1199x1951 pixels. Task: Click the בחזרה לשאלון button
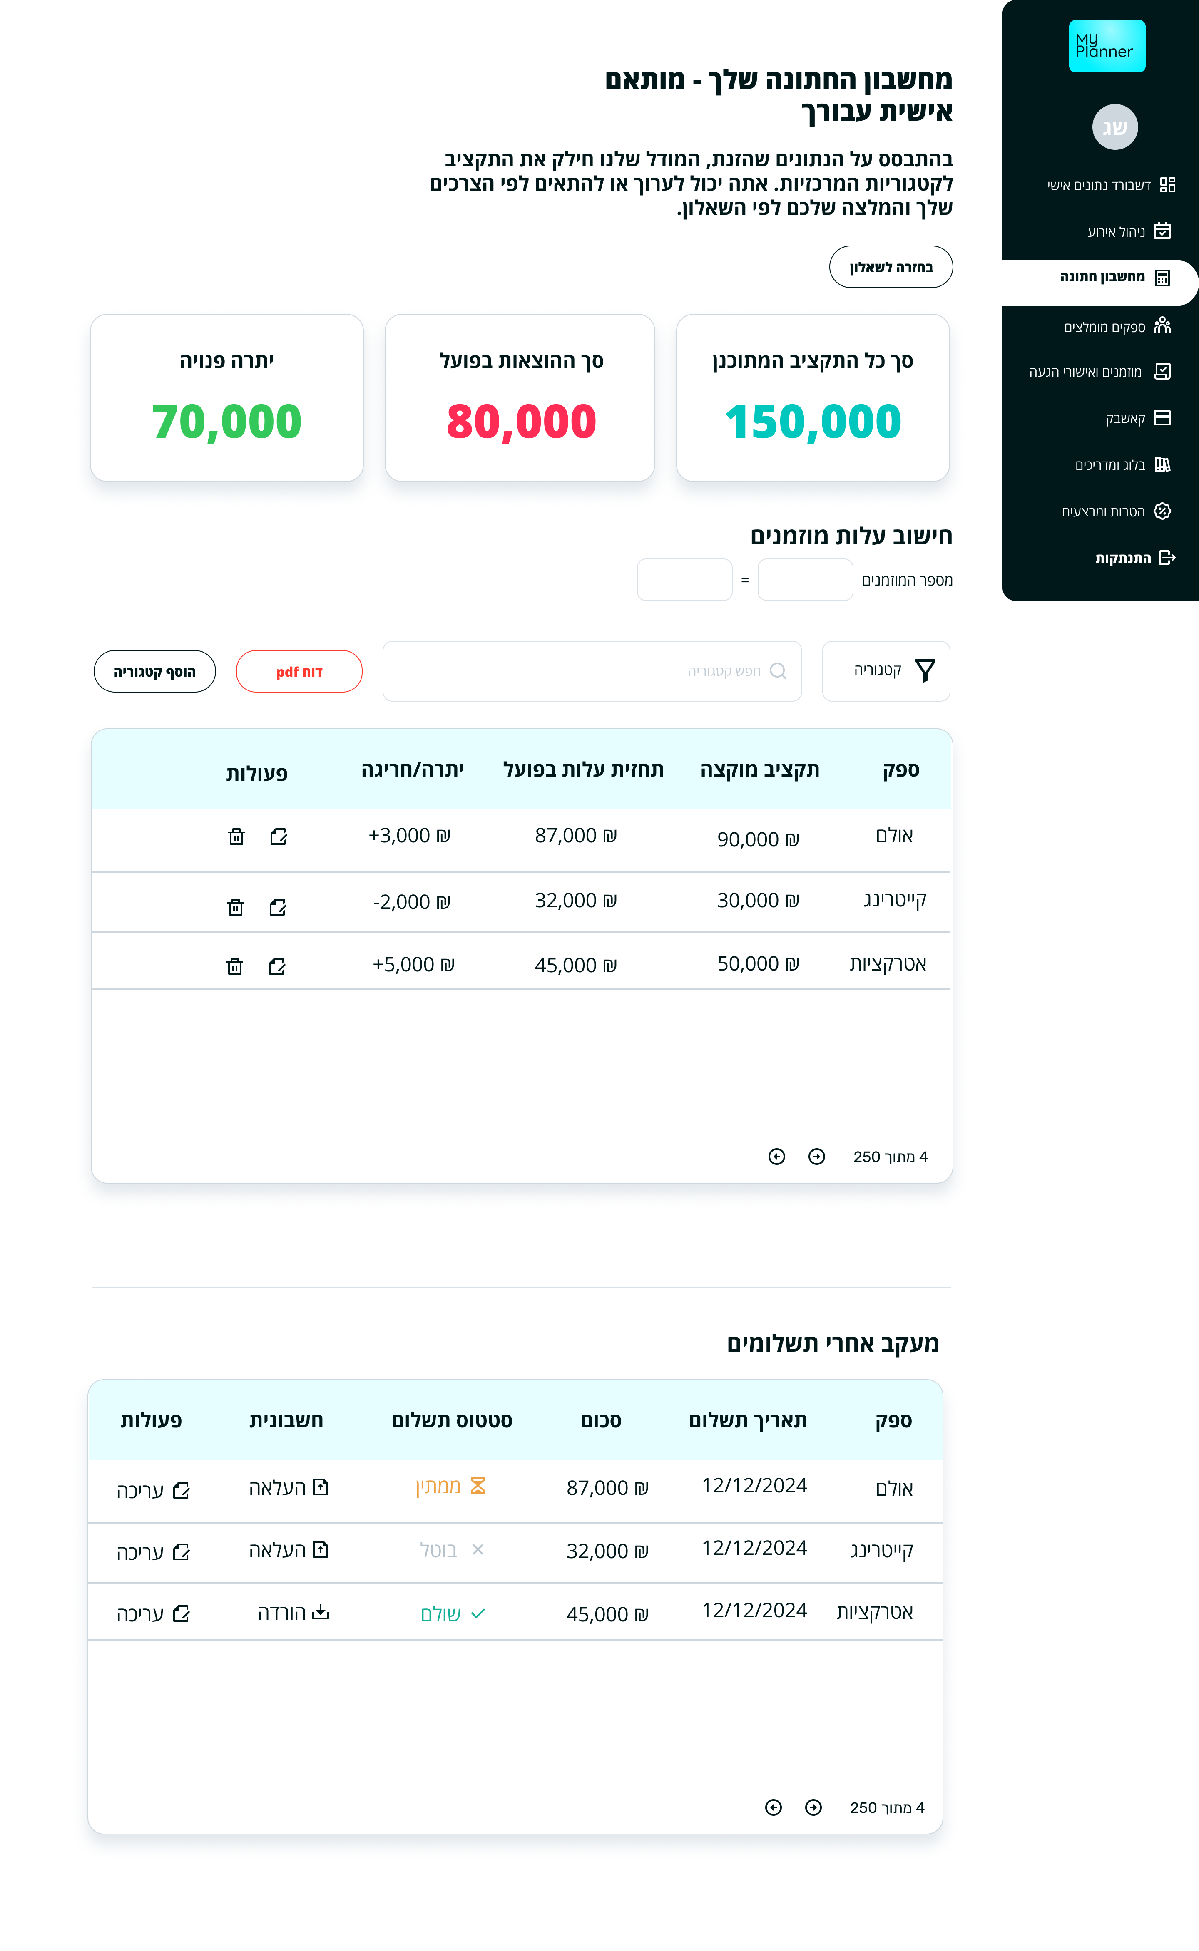[891, 267]
